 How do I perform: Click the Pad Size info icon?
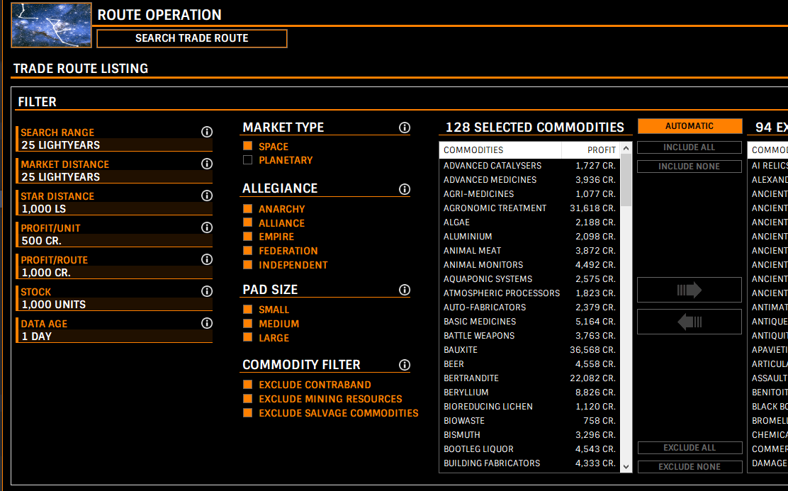point(405,290)
